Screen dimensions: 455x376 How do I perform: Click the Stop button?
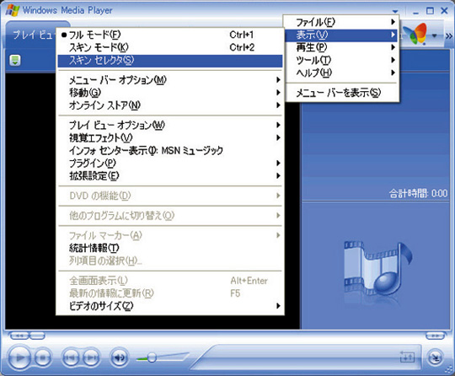[x=43, y=357]
